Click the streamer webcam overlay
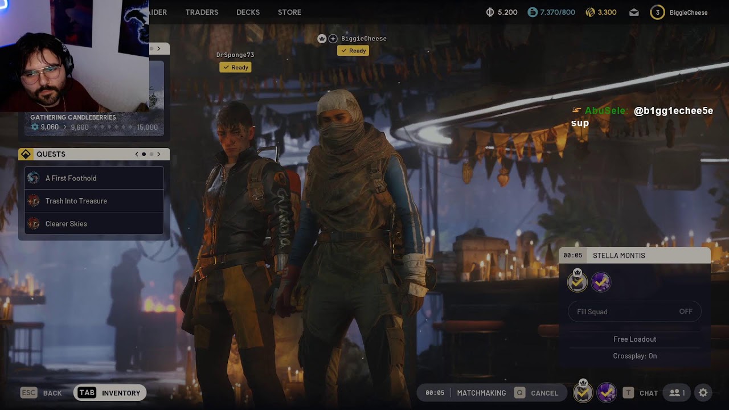The image size is (729, 410). [x=75, y=56]
